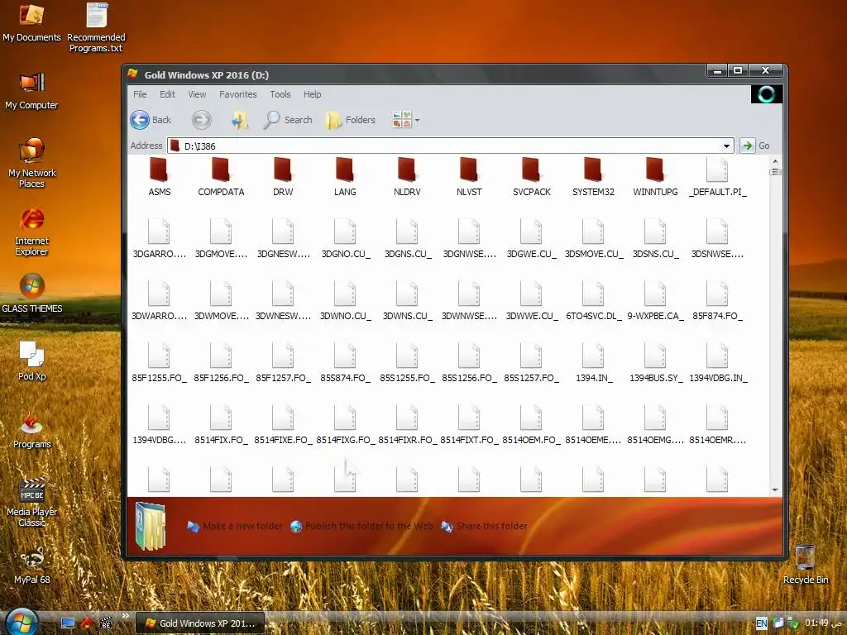Click the Start orb button
847x635 pixels.
point(22,622)
